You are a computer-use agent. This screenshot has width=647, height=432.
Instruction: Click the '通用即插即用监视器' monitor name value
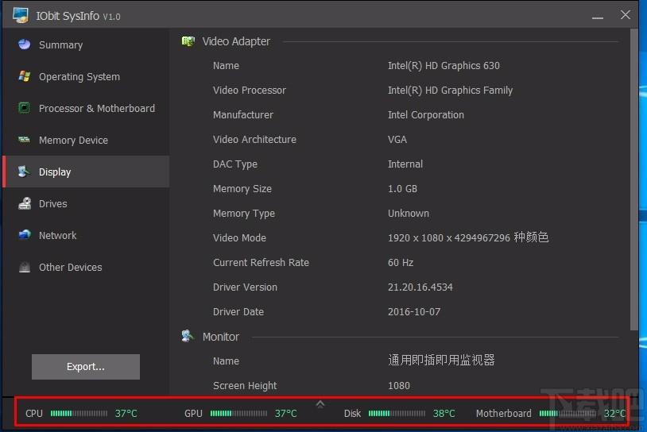pyautogui.click(x=441, y=361)
